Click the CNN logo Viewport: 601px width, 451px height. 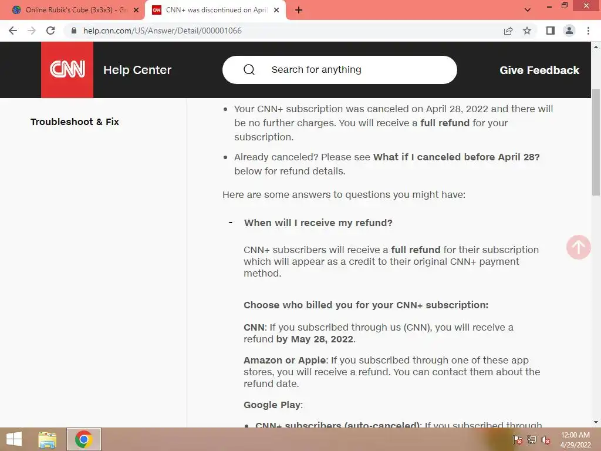pos(67,69)
